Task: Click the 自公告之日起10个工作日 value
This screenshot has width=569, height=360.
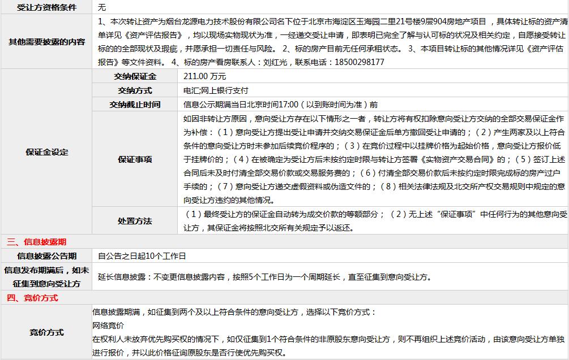Action: point(142,256)
